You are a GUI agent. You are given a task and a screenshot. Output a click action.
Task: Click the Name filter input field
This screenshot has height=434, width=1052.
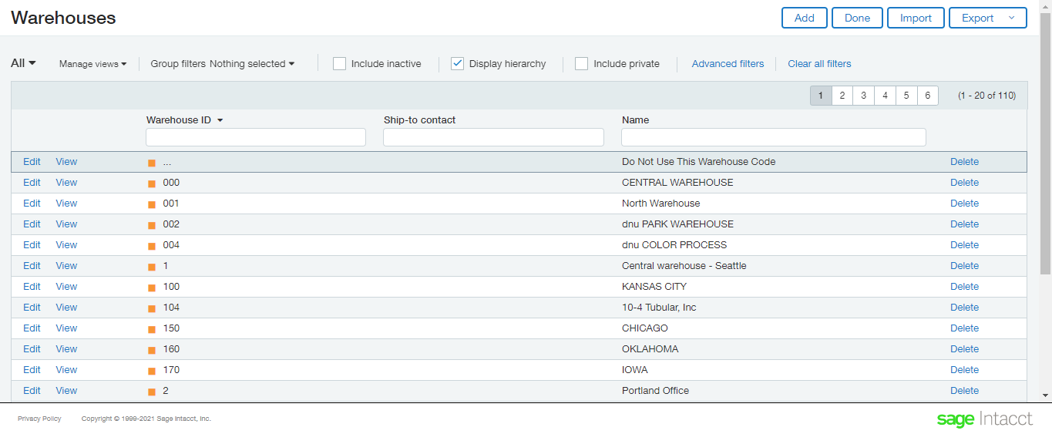[x=774, y=137]
